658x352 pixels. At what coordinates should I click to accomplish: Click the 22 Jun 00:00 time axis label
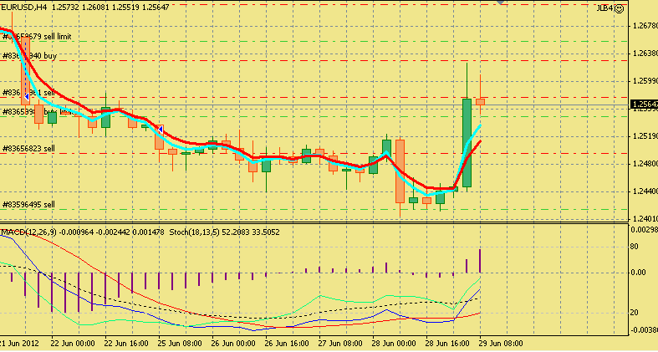[x=71, y=344]
